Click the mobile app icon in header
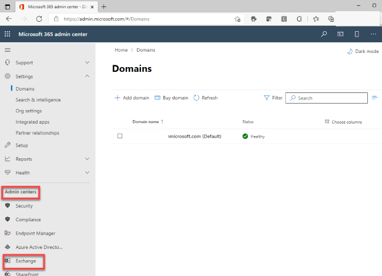This screenshot has height=276, width=382. [x=357, y=34]
